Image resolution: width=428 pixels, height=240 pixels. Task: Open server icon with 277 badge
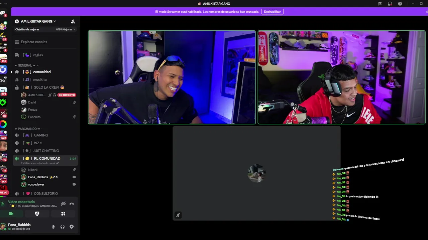click(3, 91)
